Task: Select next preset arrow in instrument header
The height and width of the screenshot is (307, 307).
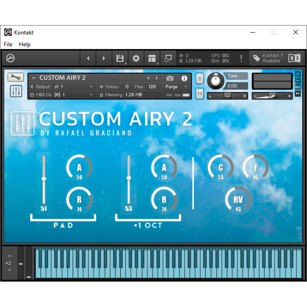Action: tap(157, 78)
